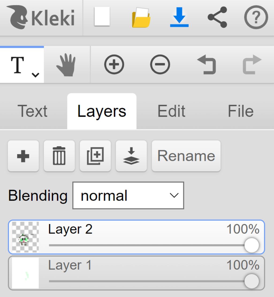Duplicate the current layer
Viewport: 274px width, 297px height.
(95, 156)
